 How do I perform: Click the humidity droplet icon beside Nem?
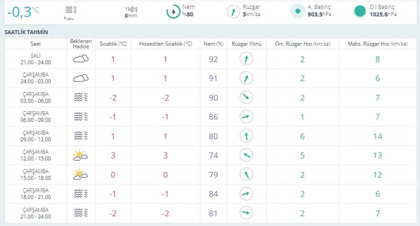(173, 12)
